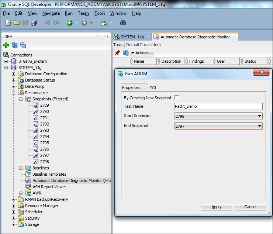Open dropdown next to SQL Worksheet icon
This screenshot has width=273, height=234.
point(111,23)
